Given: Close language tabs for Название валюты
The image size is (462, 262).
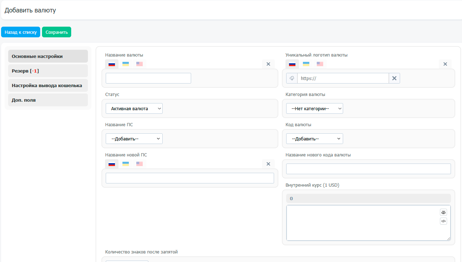Looking at the screenshot, I should 268,64.
